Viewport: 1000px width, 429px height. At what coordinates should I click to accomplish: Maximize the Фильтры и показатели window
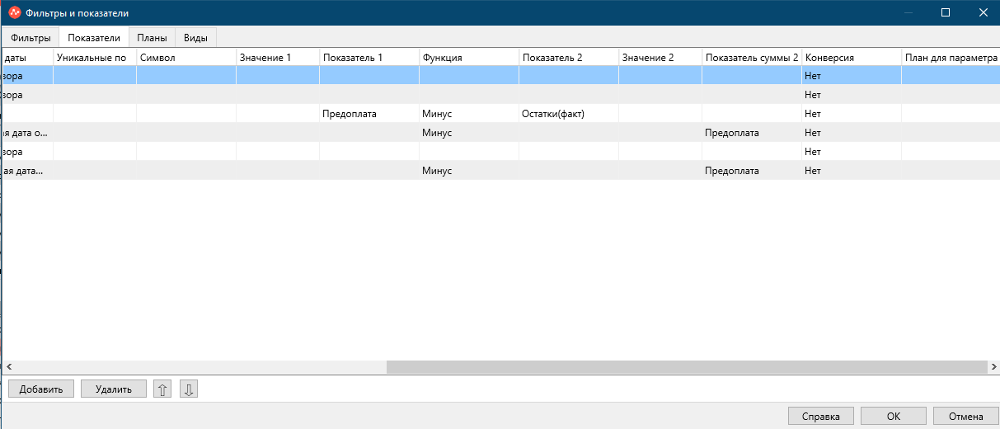pyautogui.click(x=946, y=12)
